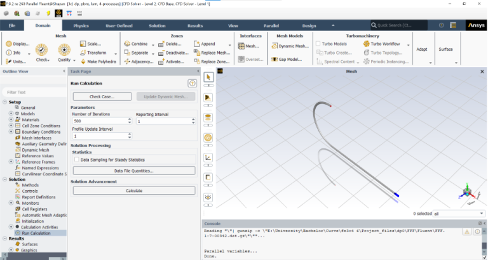Click the Separate zones icon
This screenshot has width=488, height=260.
click(x=127, y=53)
